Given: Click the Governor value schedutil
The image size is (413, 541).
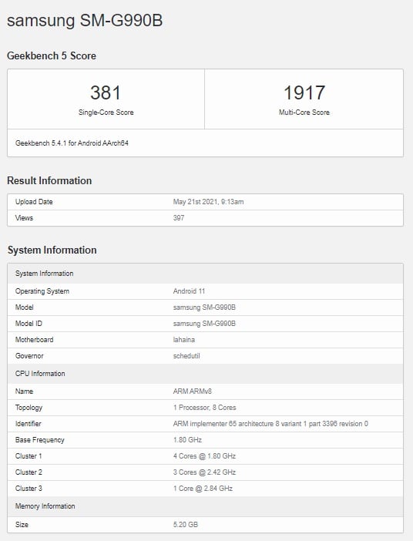Looking at the screenshot, I should [x=186, y=356].
